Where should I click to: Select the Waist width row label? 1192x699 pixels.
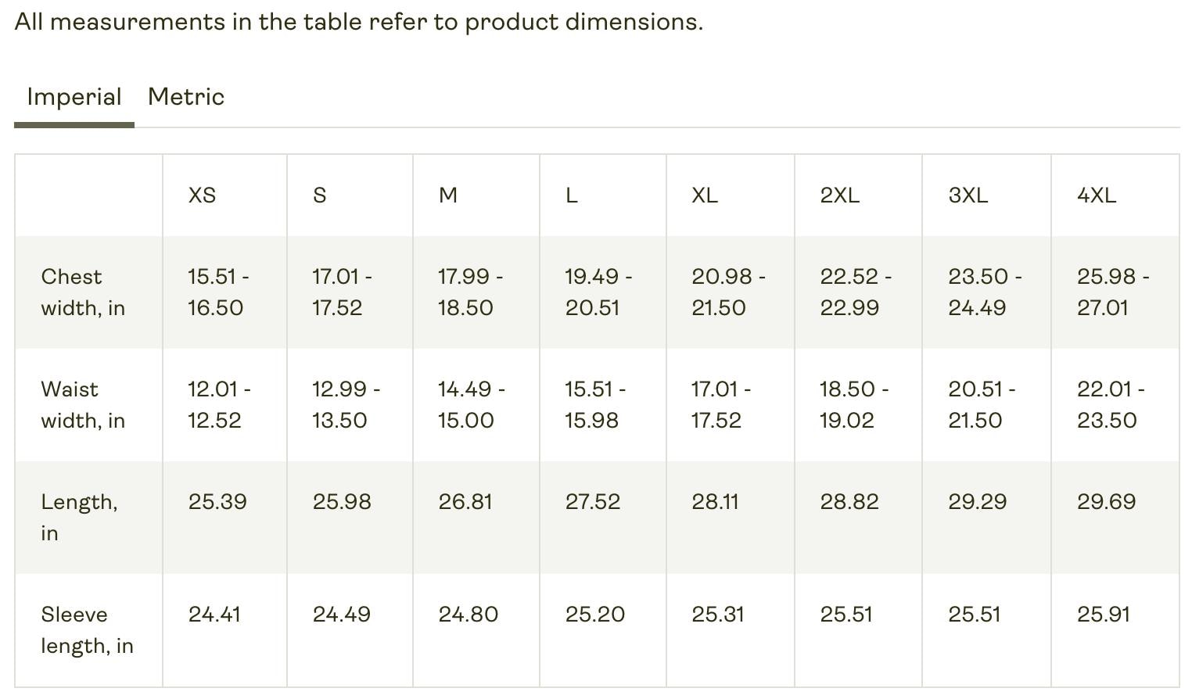(x=83, y=404)
